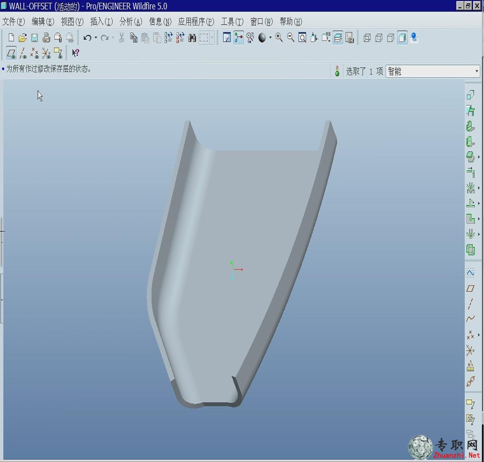Image resolution: width=484 pixels, height=462 pixels.
Task: Open context-sensitive help pointer
Action: [x=75, y=53]
